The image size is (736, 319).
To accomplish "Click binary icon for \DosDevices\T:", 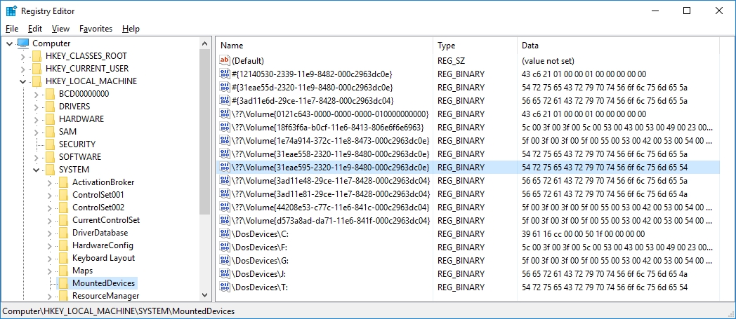I will [225, 287].
